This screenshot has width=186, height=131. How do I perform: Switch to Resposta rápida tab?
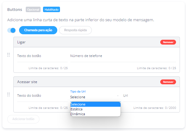(x=75, y=30)
